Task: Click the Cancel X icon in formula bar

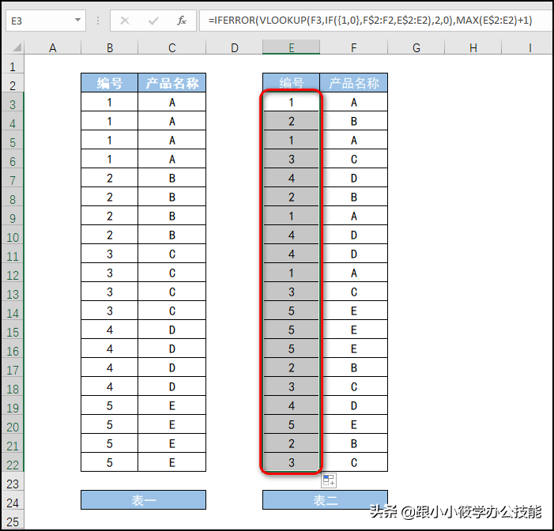Action: pos(125,21)
